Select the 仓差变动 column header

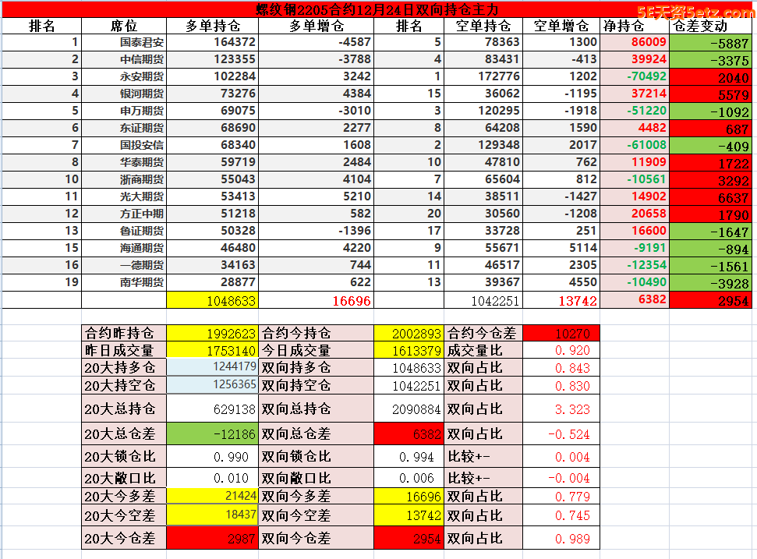712,26
